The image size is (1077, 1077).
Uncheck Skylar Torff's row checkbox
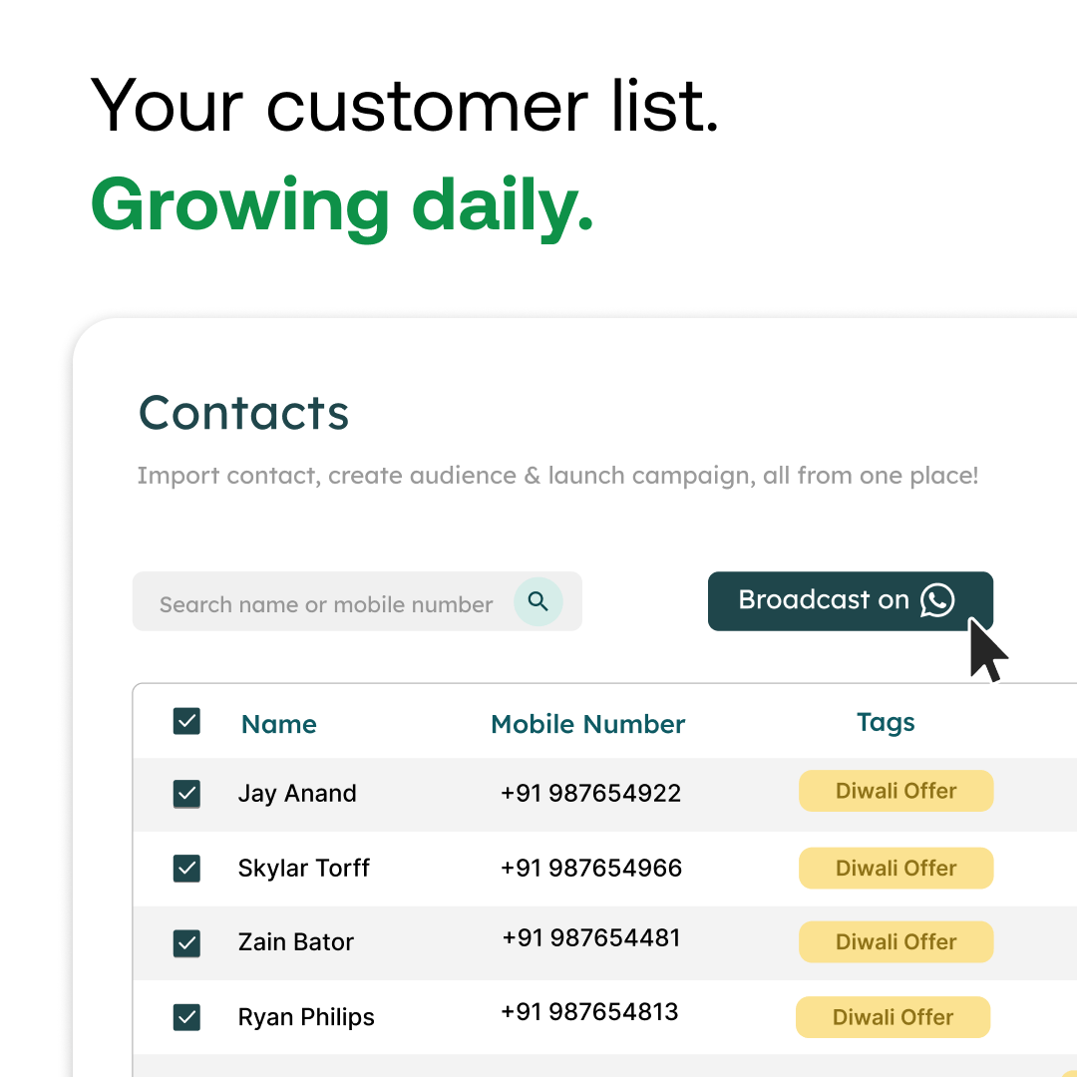click(186, 869)
